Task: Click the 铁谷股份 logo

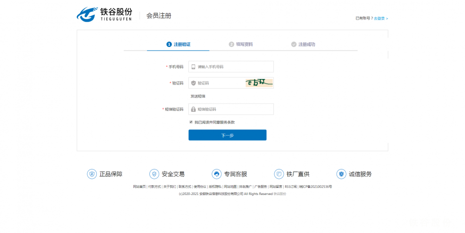Action: [104, 14]
